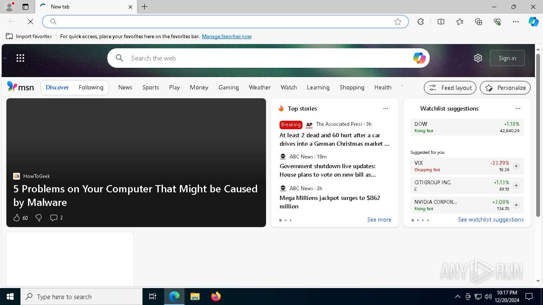Open Copilot sidebar icon
The height and width of the screenshot is (305, 543).
533,22
